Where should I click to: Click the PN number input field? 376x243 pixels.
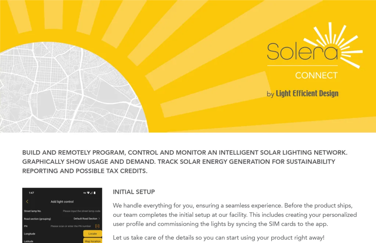click(x=70, y=226)
